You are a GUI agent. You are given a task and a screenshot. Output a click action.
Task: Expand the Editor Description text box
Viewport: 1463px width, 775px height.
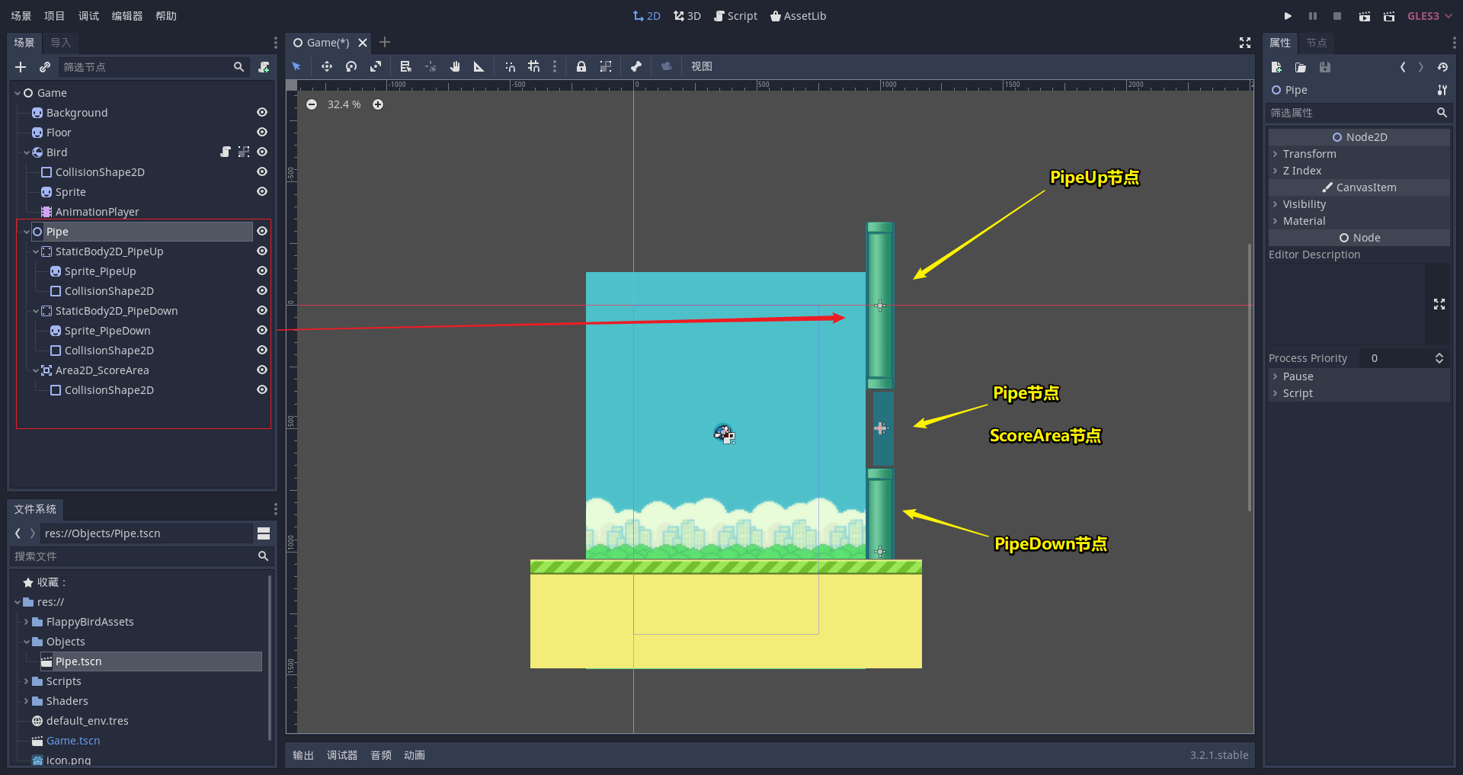(1439, 304)
